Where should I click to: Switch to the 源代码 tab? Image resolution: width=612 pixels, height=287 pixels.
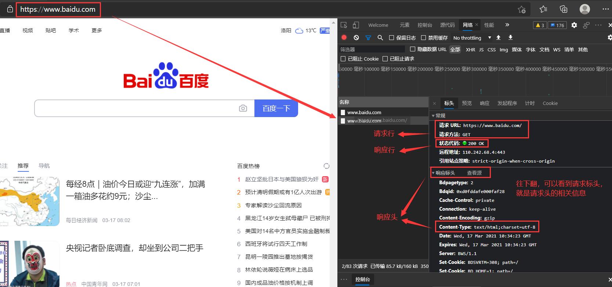[x=447, y=25]
